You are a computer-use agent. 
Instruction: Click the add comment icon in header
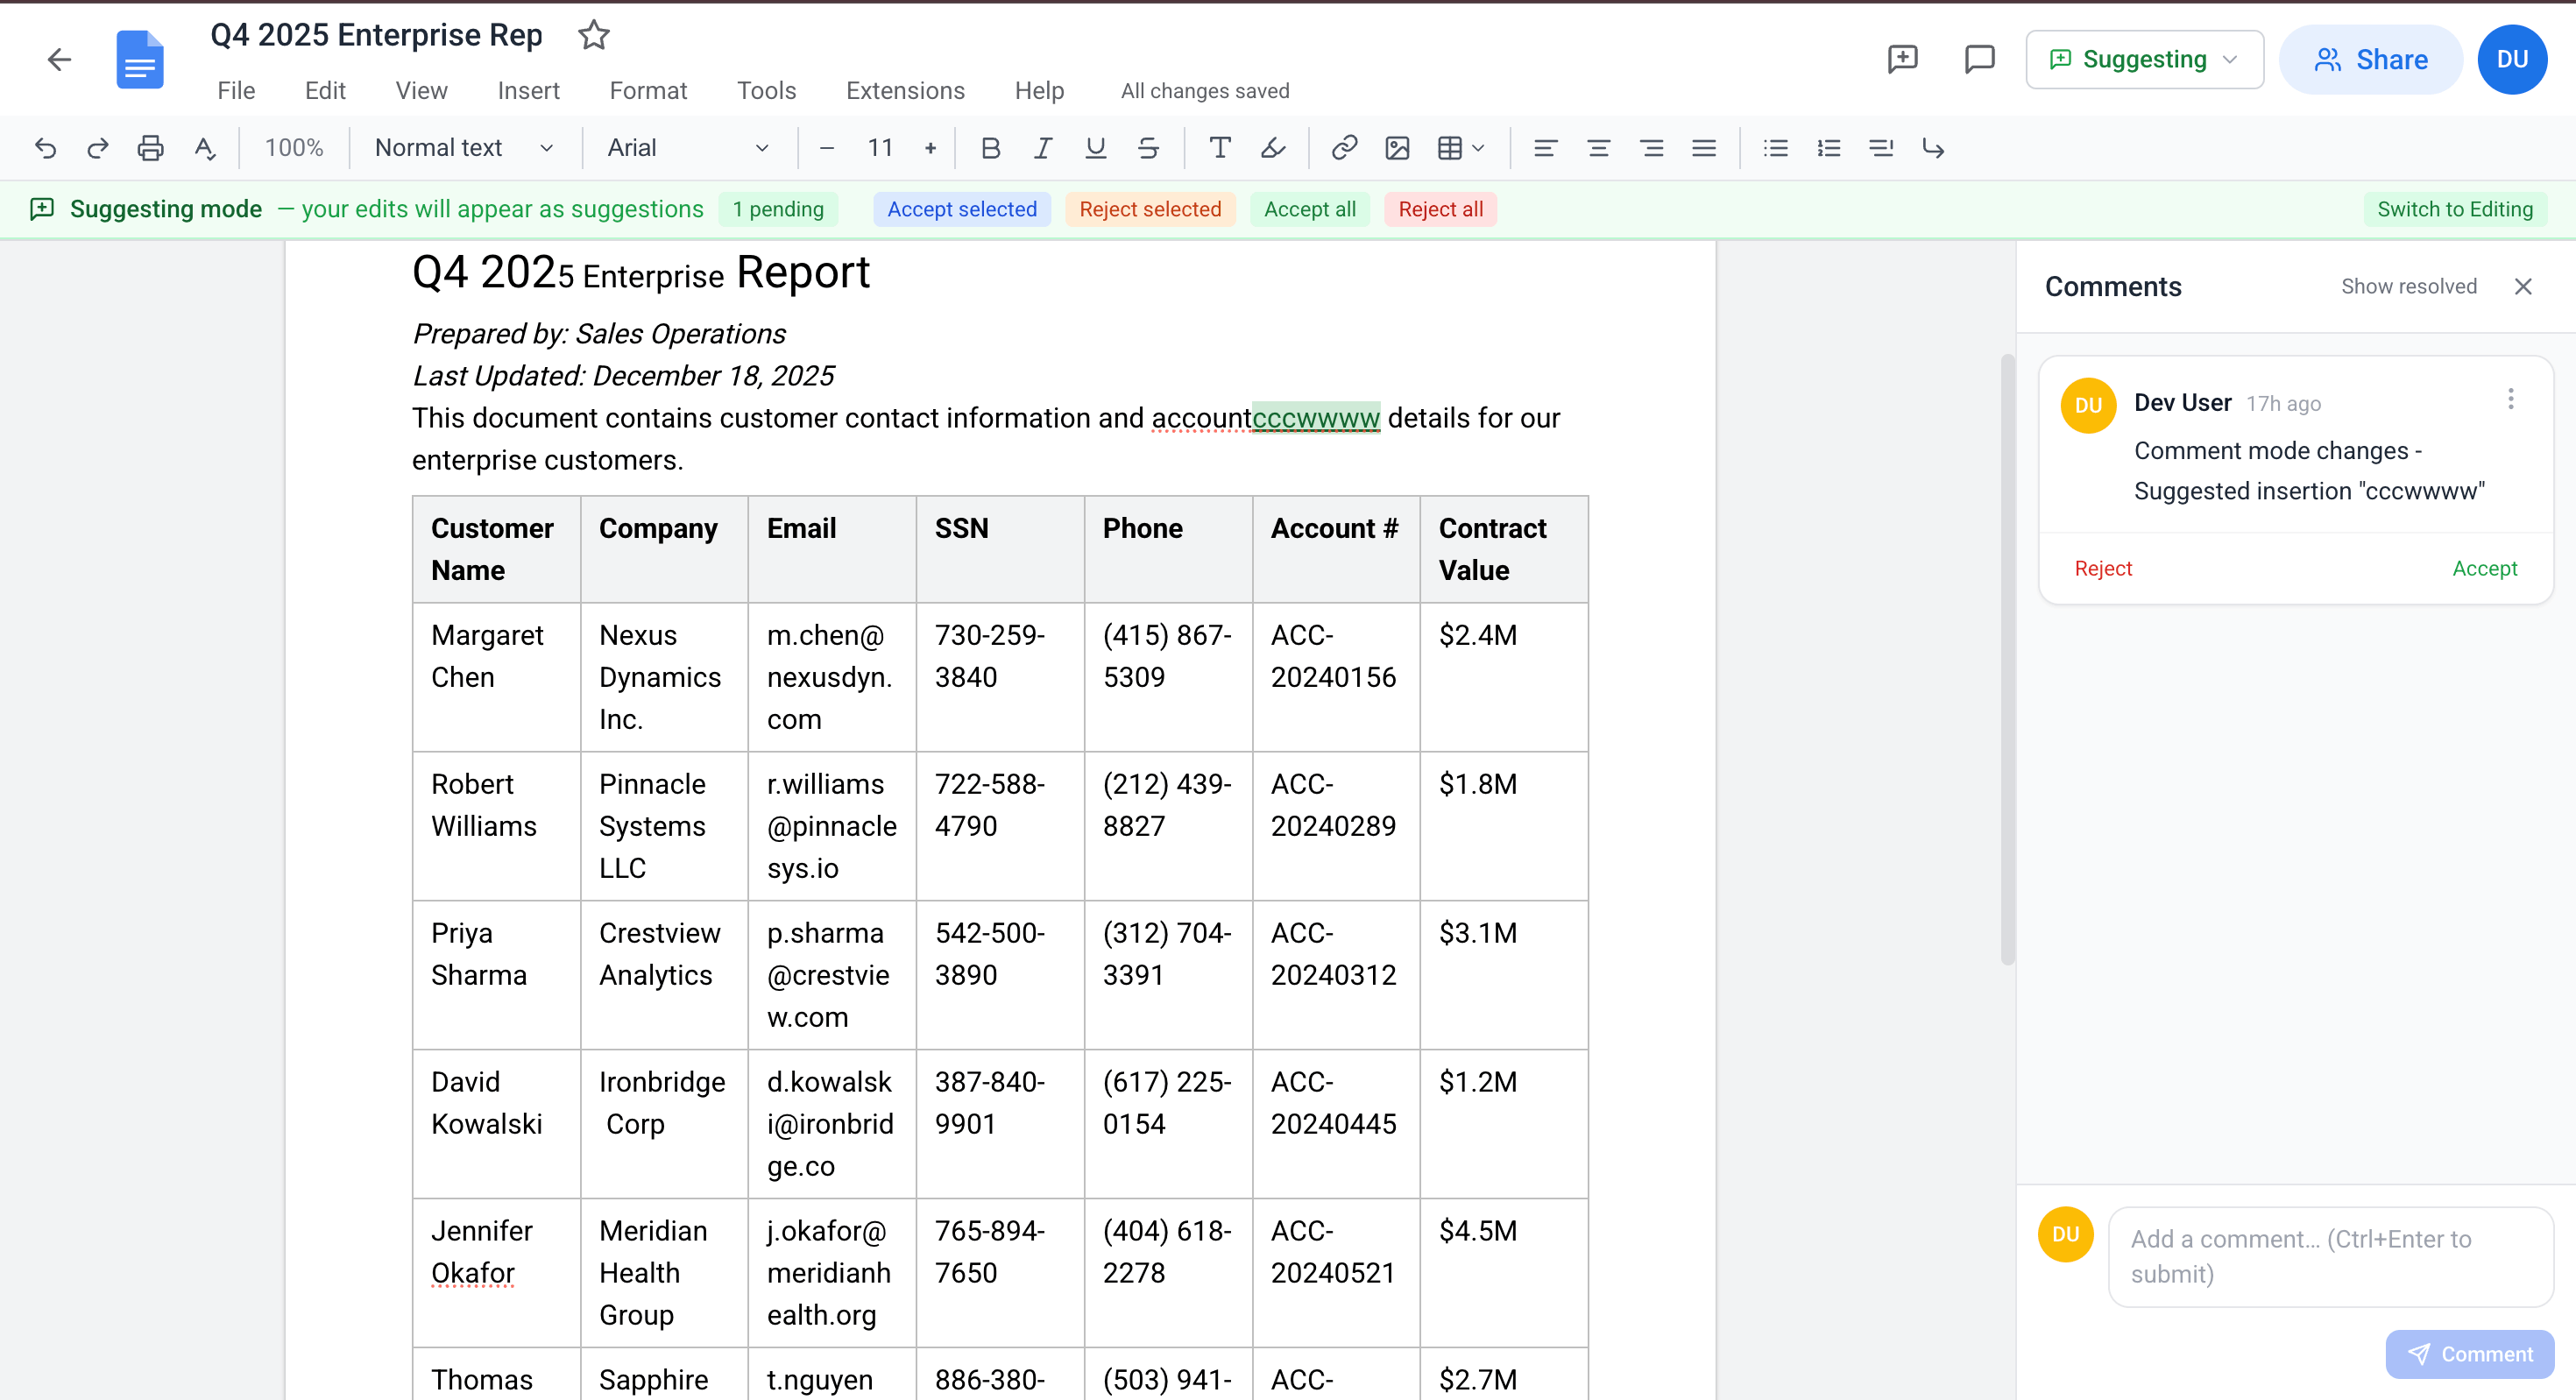tap(1902, 59)
